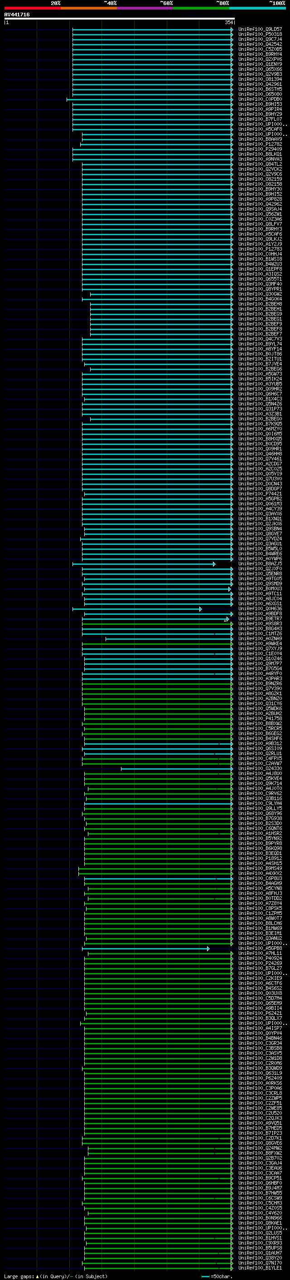Open hit UniRef100_P50318
The width and height of the screenshot is (290, 1280).
pyautogui.click(x=260, y=35)
